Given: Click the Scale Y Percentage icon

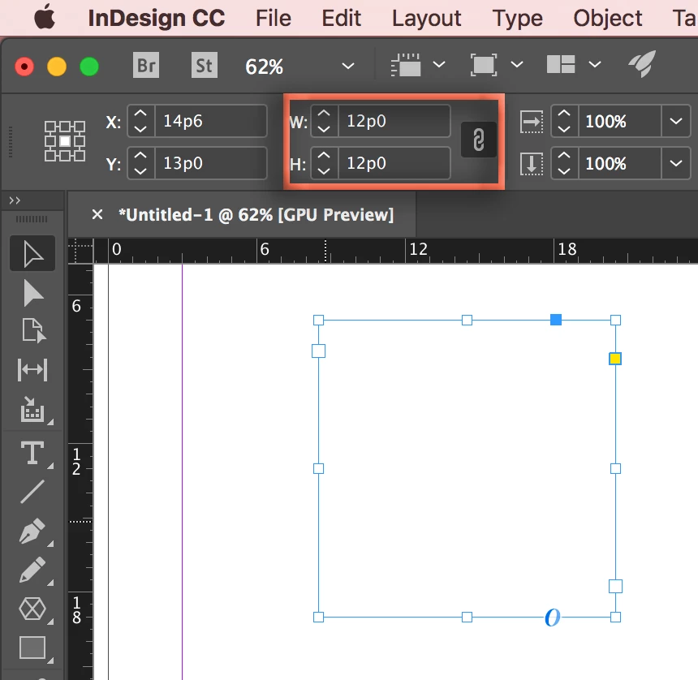Looking at the screenshot, I should (x=532, y=164).
